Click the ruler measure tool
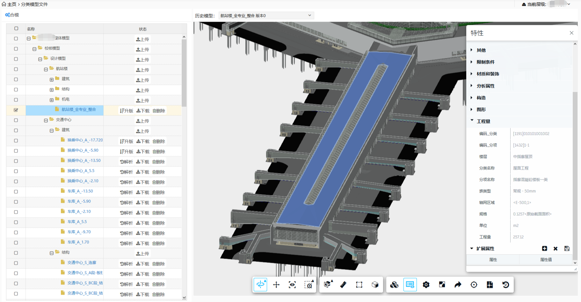 (343, 284)
